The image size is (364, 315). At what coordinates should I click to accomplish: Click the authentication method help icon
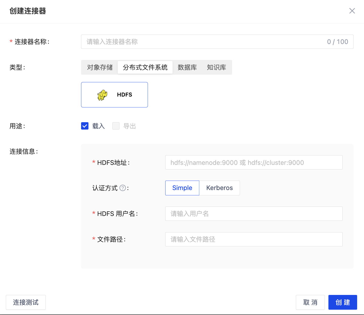pyautogui.click(x=123, y=188)
